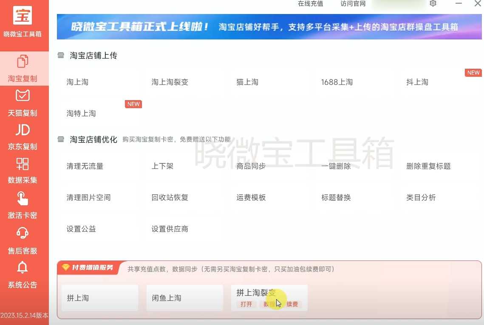This screenshot has width=484, height=325.
Task: Go to 数据采集 in the sidebar
Action: pos(23,171)
